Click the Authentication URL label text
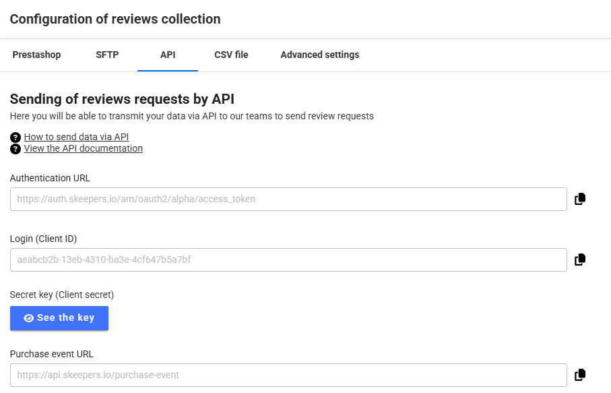The image size is (611, 393). (x=50, y=178)
